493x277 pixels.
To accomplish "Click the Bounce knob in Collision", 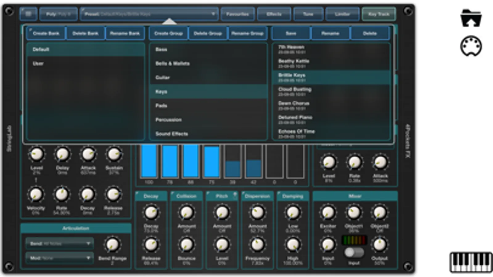I will tap(187, 245).
